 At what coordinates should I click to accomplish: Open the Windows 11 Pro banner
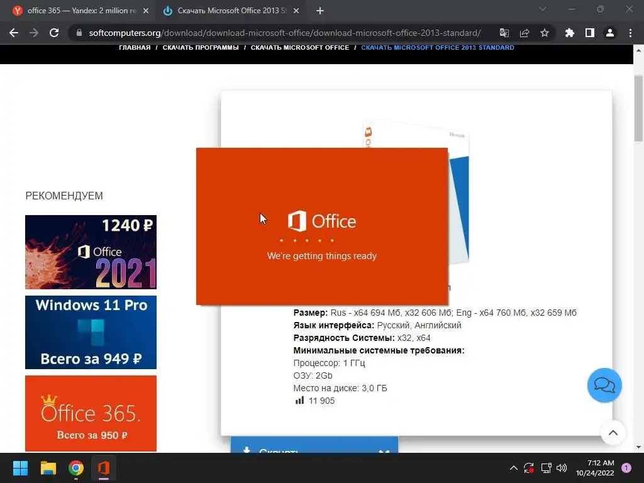91,332
